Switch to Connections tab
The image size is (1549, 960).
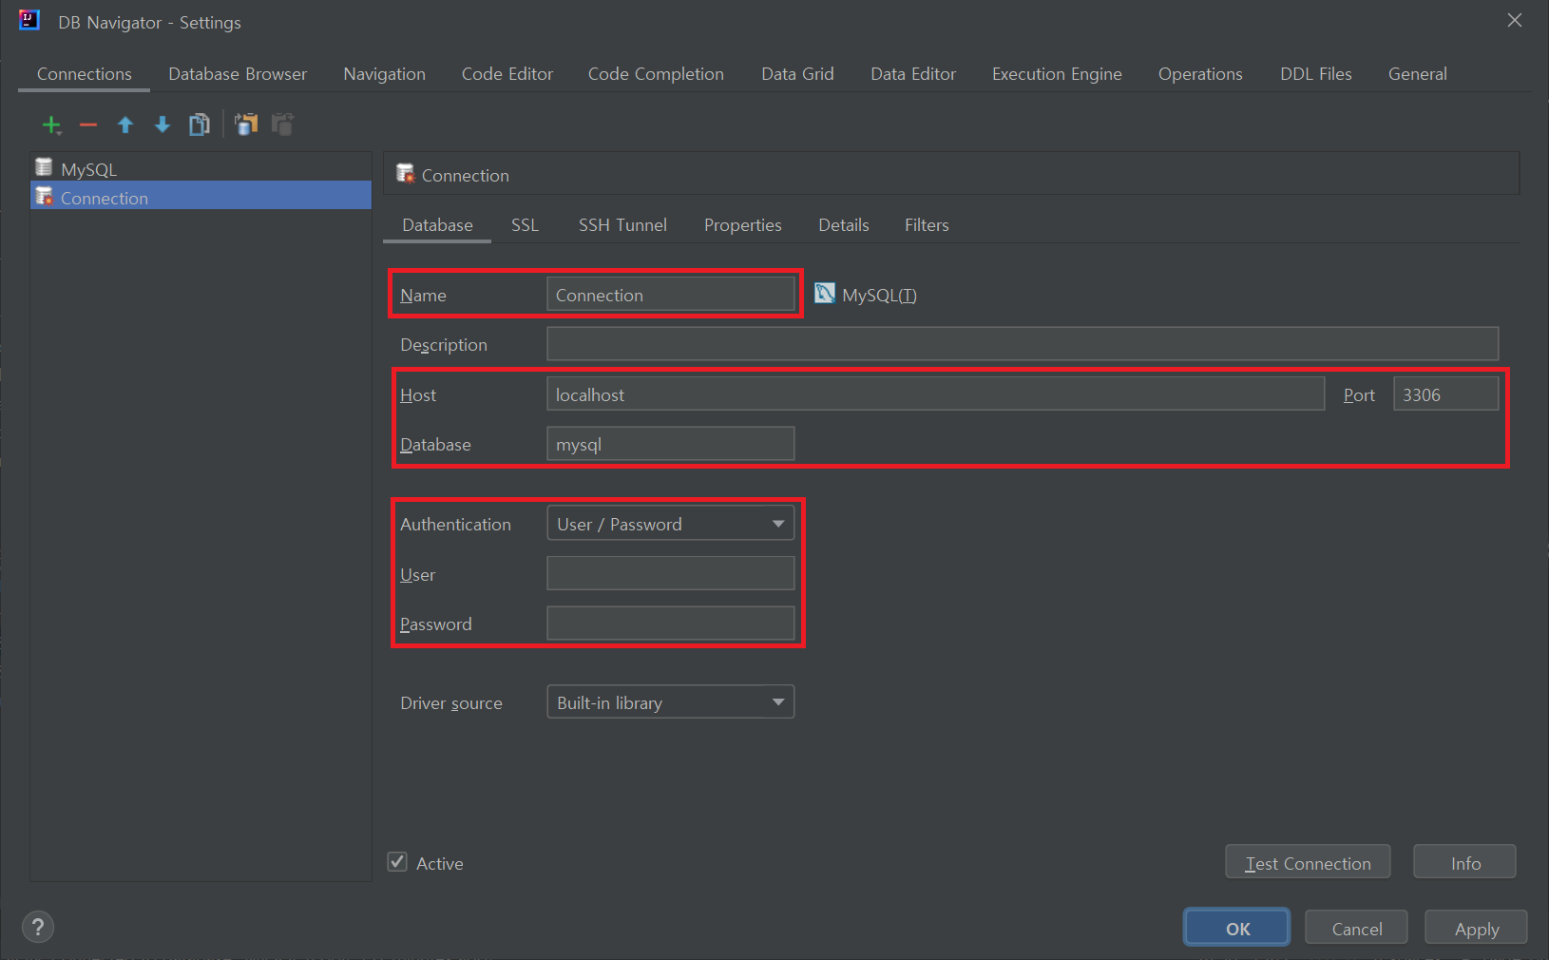[x=85, y=74]
